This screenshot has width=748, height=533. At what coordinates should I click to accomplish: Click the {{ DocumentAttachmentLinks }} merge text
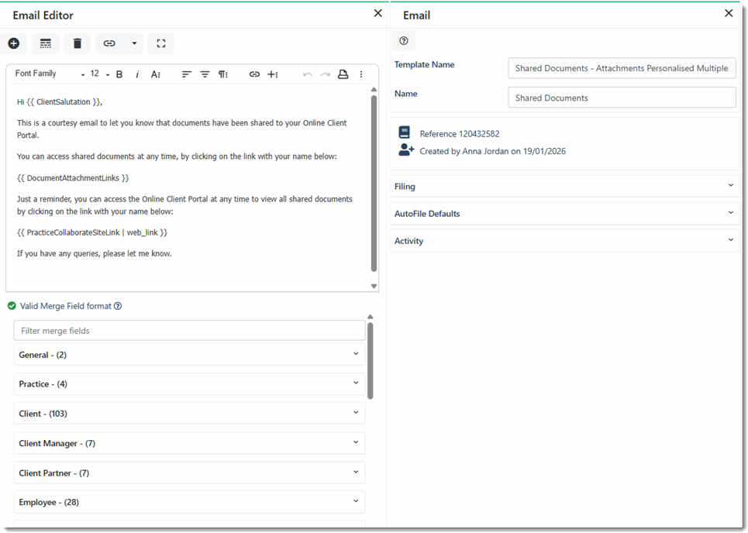click(x=73, y=178)
